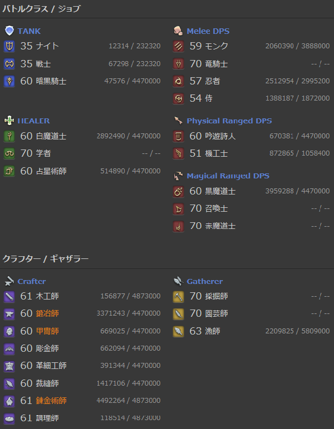The height and width of the screenshot is (429, 334).
Task: Click the Dark Knight (暗黒騎士) job icon
Action: click(9, 81)
